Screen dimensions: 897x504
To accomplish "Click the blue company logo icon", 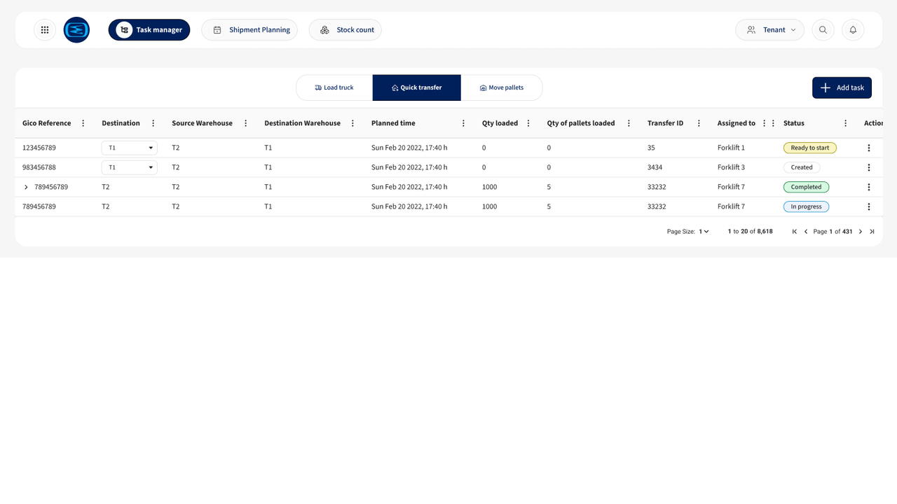I will tap(76, 30).
